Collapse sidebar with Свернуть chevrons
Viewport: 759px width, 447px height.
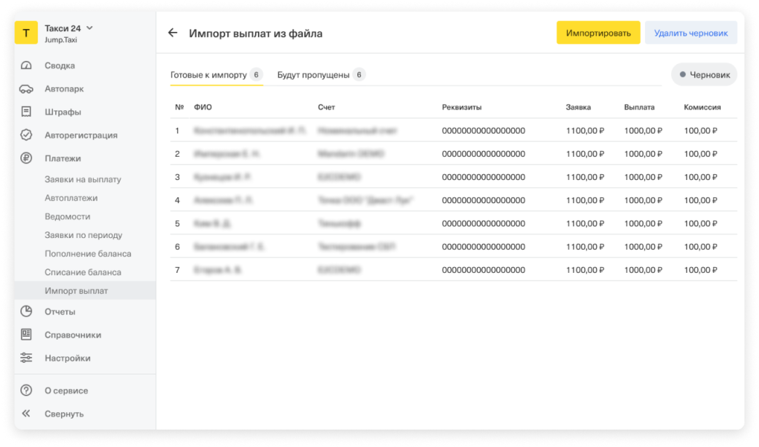point(26,414)
